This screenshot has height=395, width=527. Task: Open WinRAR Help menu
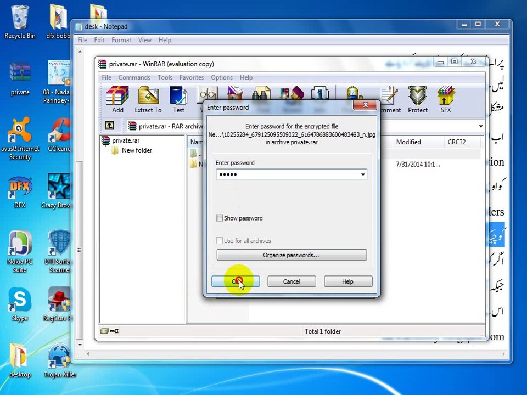click(x=246, y=77)
